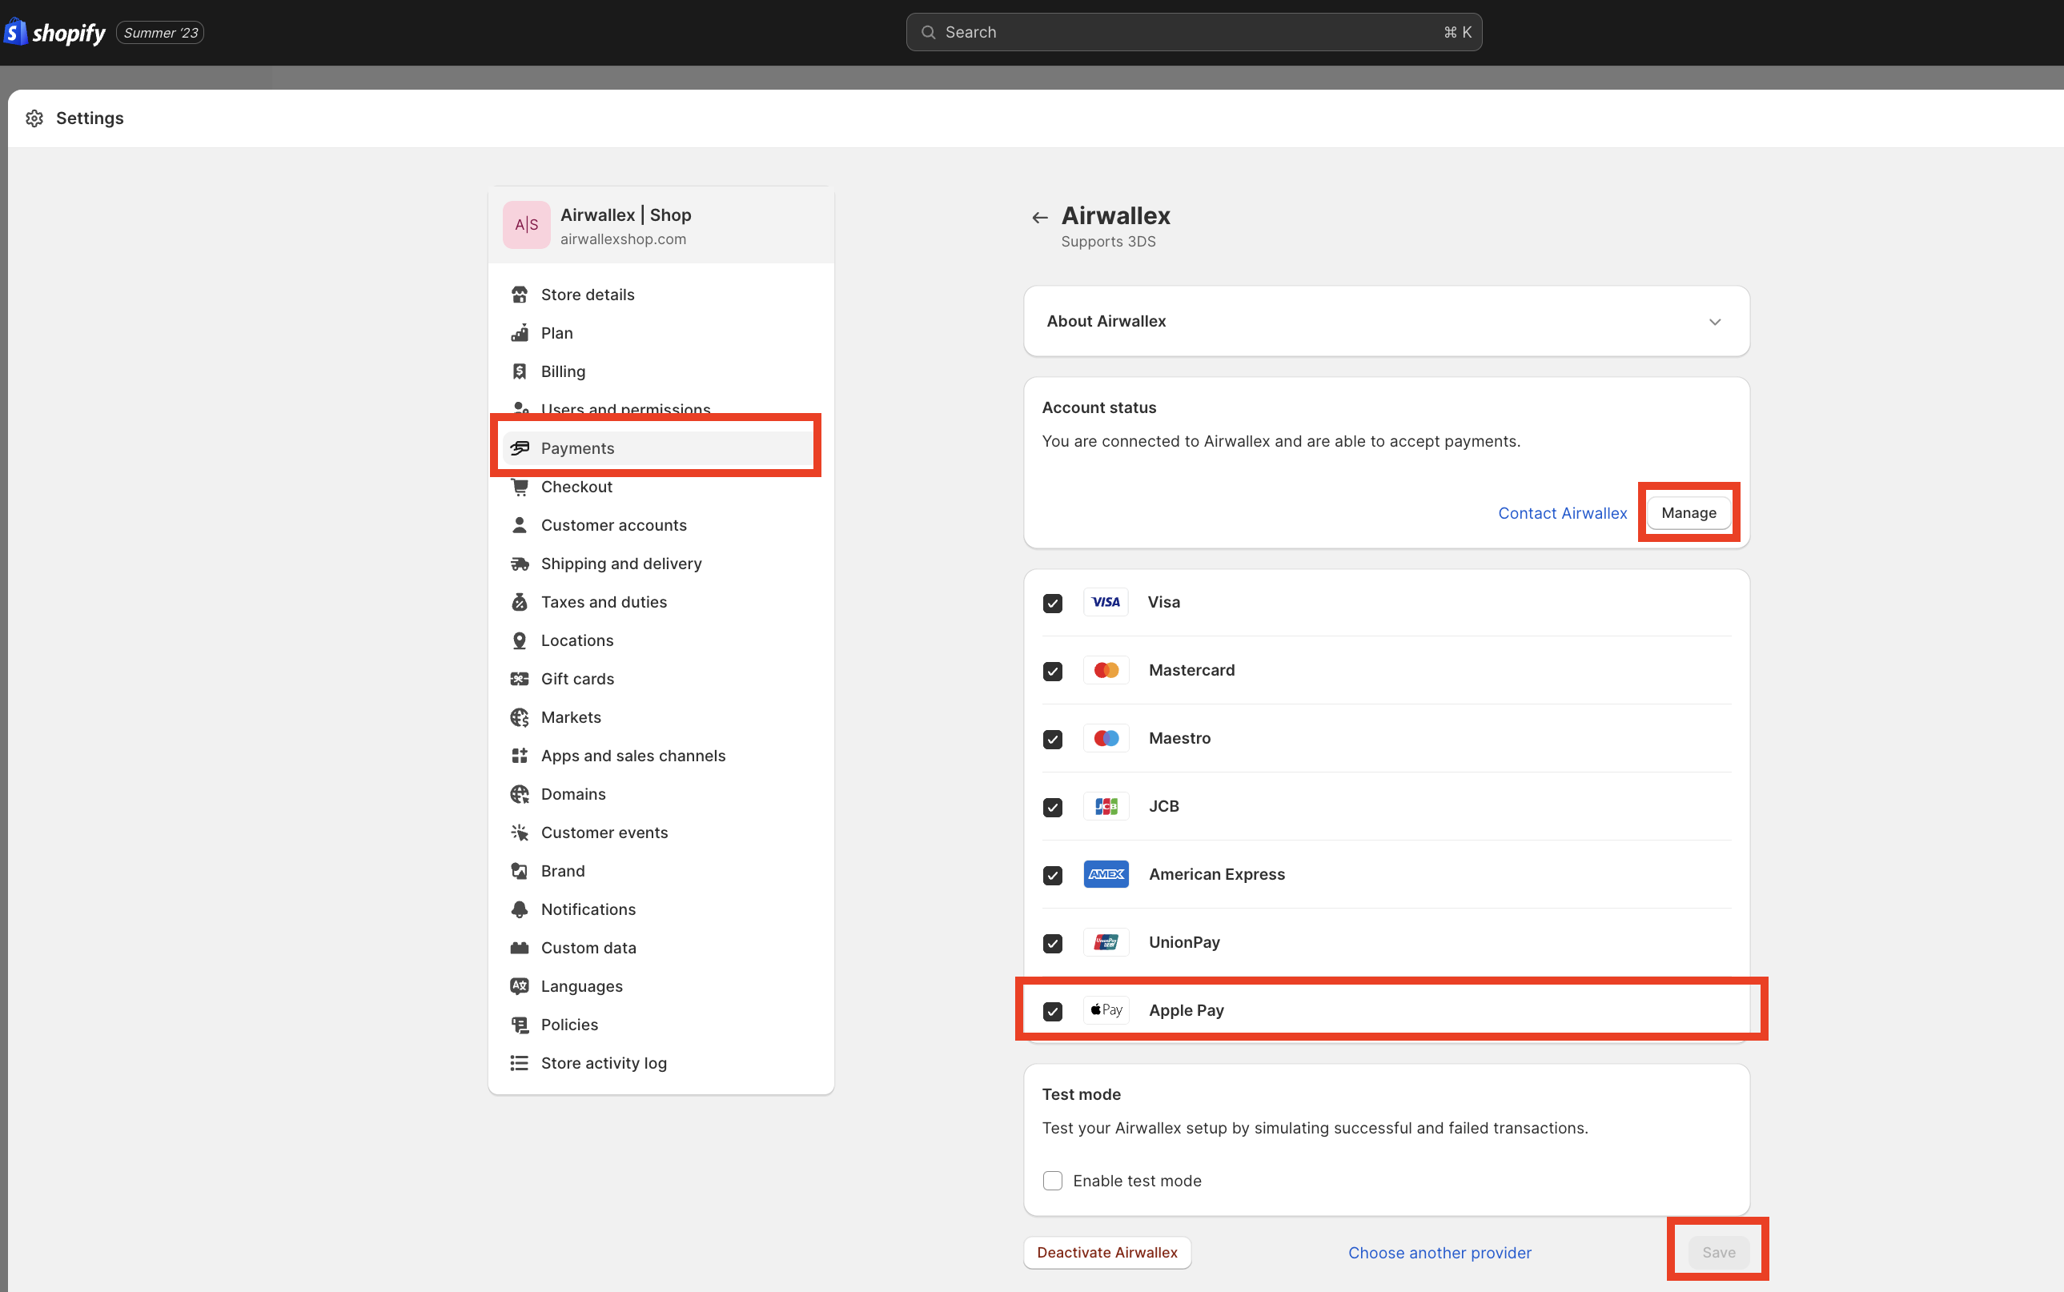Click the Airwallex Shop avatar
This screenshot has width=2064, height=1292.
(x=527, y=225)
